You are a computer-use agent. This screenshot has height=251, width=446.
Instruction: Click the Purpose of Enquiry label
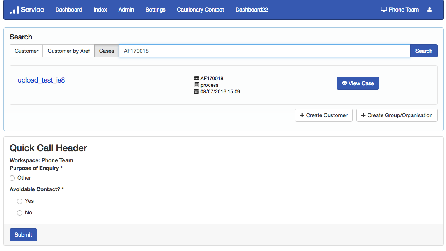(36, 168)
